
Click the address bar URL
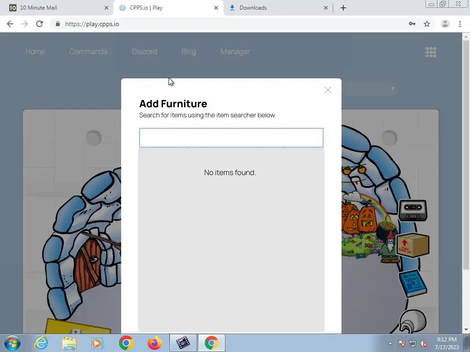(x=92, y=24)
